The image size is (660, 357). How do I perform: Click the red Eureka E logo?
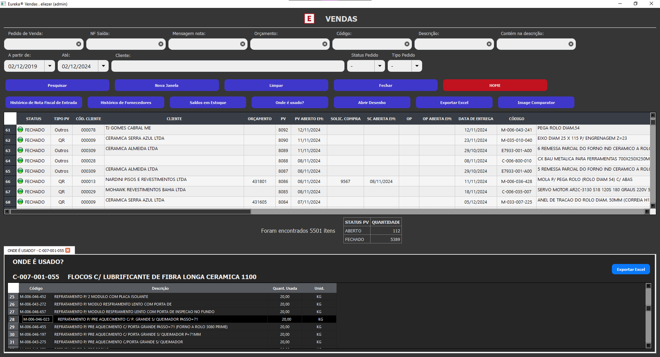[309, 19]
